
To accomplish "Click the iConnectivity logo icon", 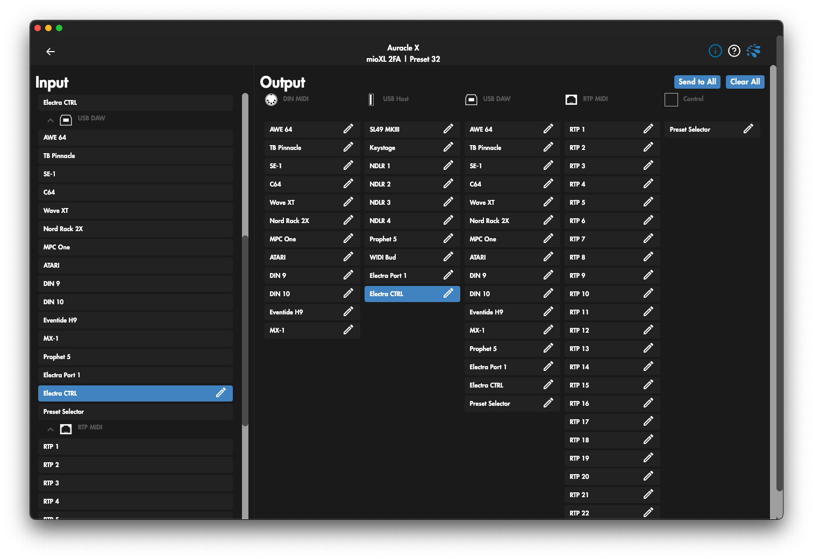I will 753,51.
